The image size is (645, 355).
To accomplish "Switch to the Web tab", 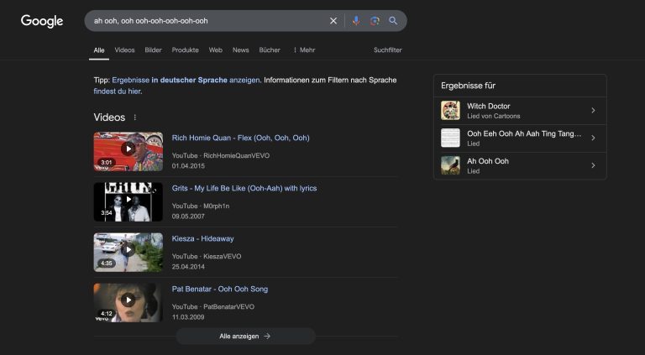I will (216, 50).
